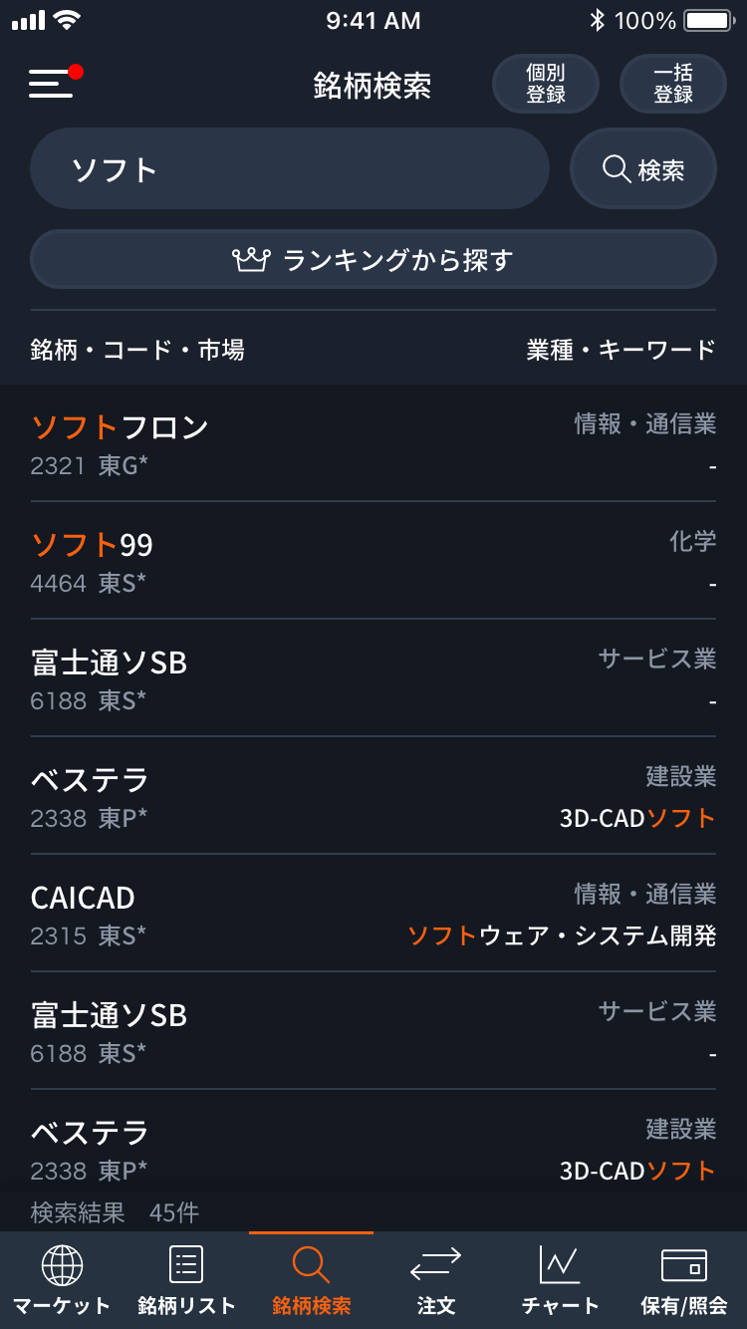The image size is (747, 1329).
Task: Tap the 銘柄検索 magnifier tab icon
Action: click(x=311, y=1265)
